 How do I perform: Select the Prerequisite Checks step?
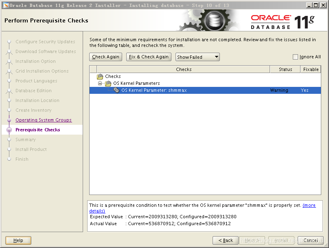pos(38,130)
